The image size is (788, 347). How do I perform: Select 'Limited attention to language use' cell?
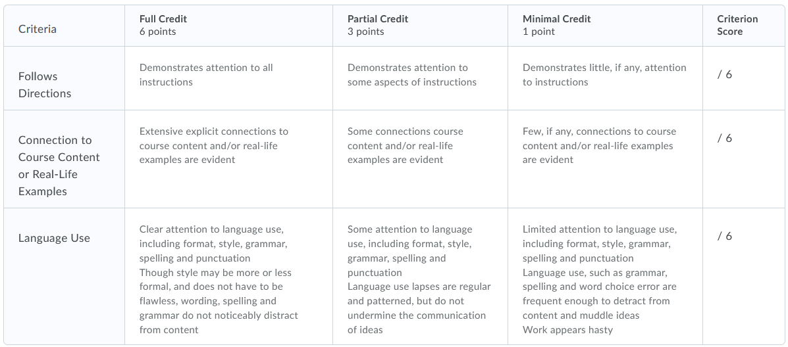pos(600,279)
